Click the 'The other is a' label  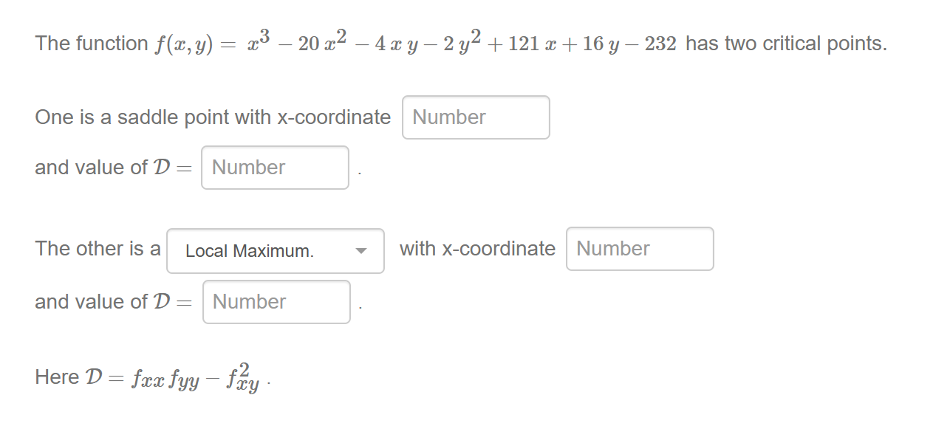click(97, 249)
